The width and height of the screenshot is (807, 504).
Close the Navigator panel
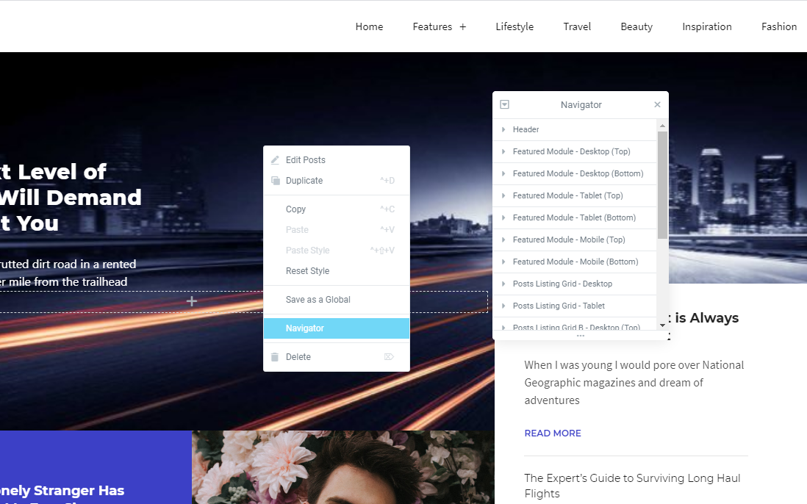[657, 104]
